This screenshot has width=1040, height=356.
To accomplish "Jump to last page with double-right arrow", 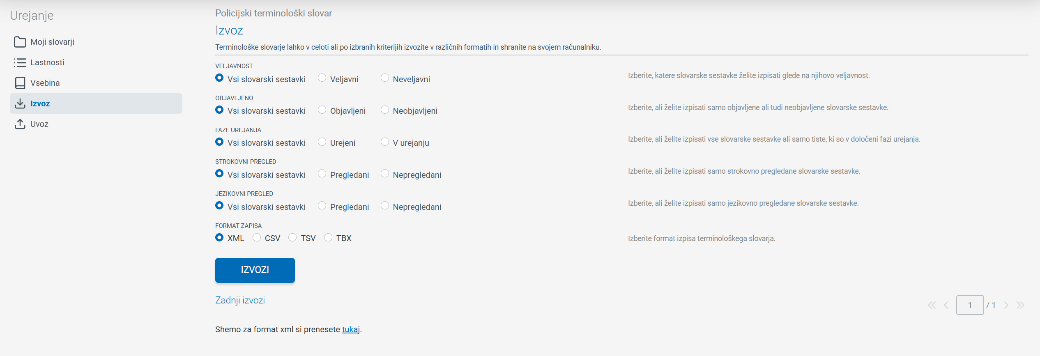I will click(x=1020, y=305).
